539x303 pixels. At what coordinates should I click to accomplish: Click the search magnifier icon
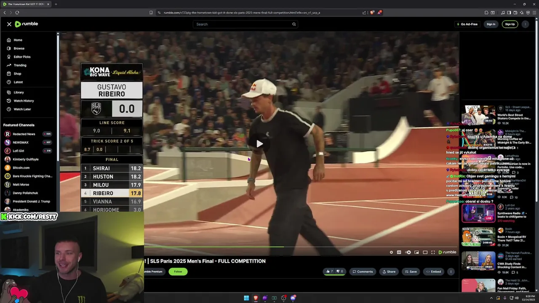pos(294,24)
